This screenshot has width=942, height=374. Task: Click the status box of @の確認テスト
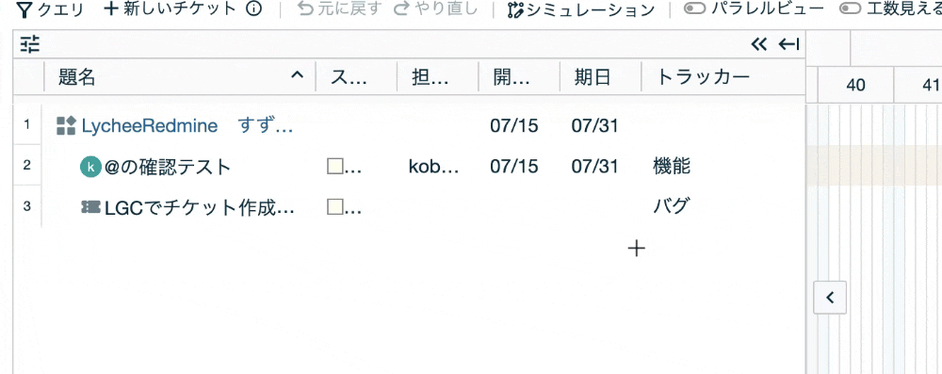334,167
